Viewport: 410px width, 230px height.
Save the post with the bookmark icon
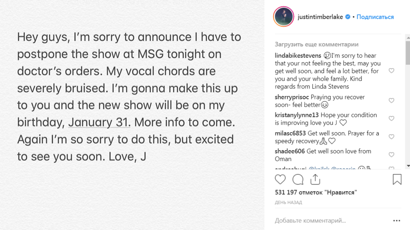click(x=397, y=179)
